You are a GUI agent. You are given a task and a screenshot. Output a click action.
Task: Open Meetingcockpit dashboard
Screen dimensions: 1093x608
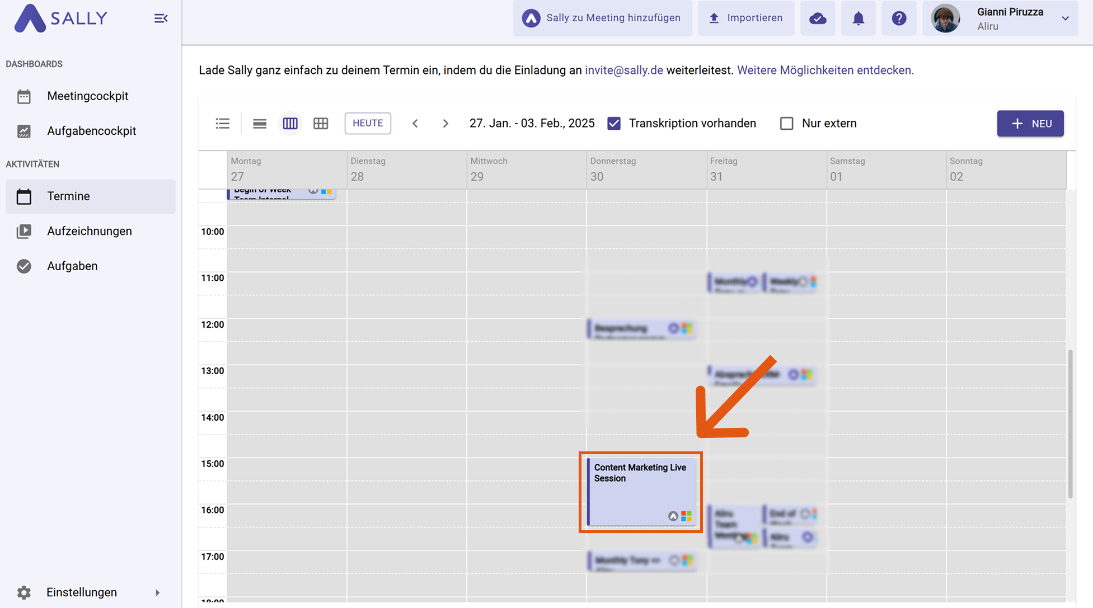[x=87, y=96]
